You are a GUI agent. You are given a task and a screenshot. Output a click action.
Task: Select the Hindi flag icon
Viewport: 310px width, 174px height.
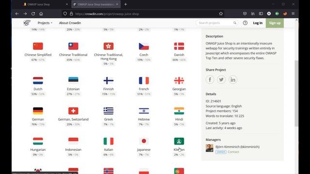179,111
